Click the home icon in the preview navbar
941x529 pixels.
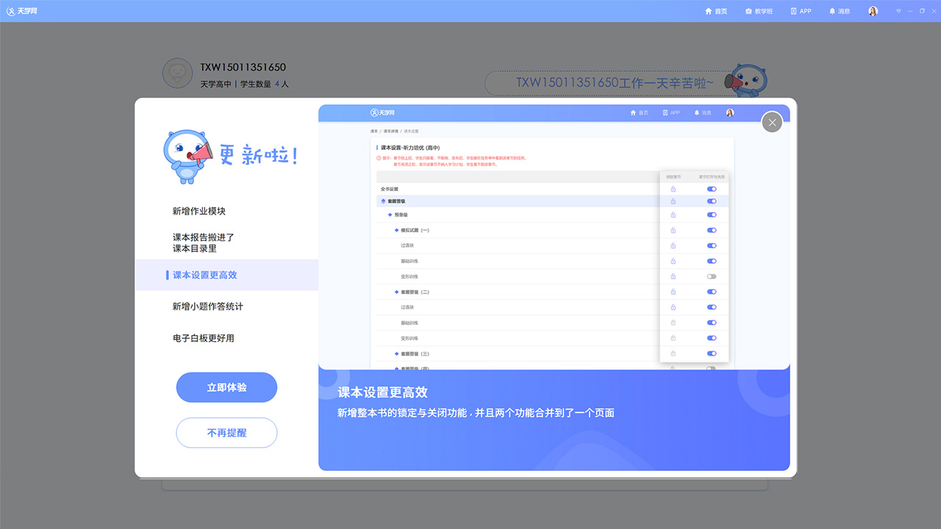[632, 112]
